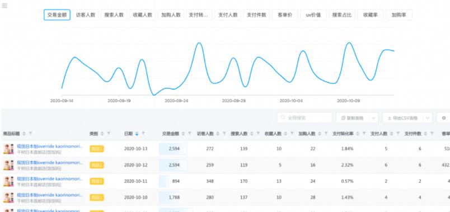450x212 pixels.
Task: Filter the 收藏人数 column
Action: point(292,134)
